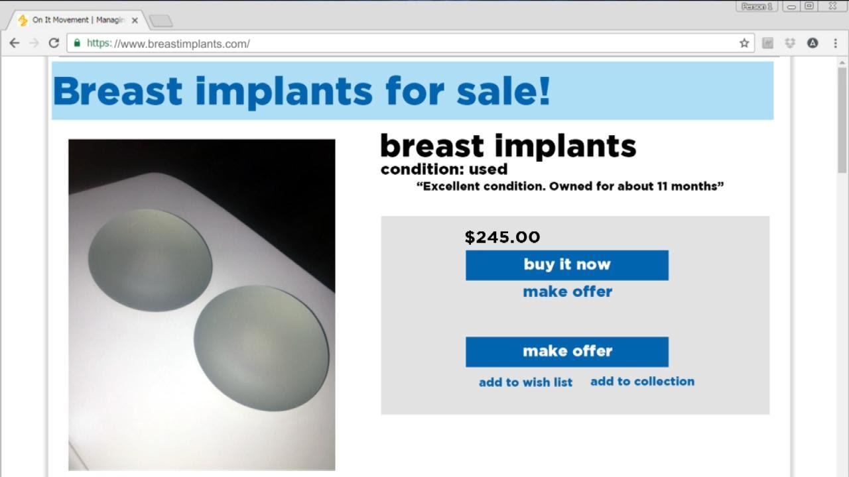Open a new browser tab
The image size is (849, 477).
161,21
